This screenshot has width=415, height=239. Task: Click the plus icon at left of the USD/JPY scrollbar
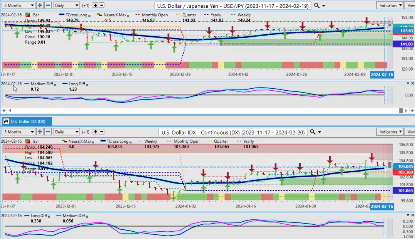coord(4,111)
